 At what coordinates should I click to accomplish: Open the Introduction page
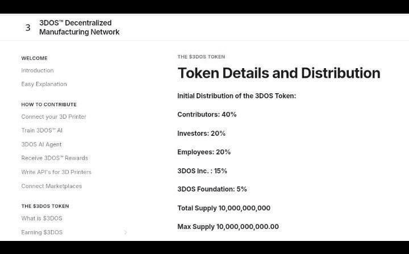37,70
